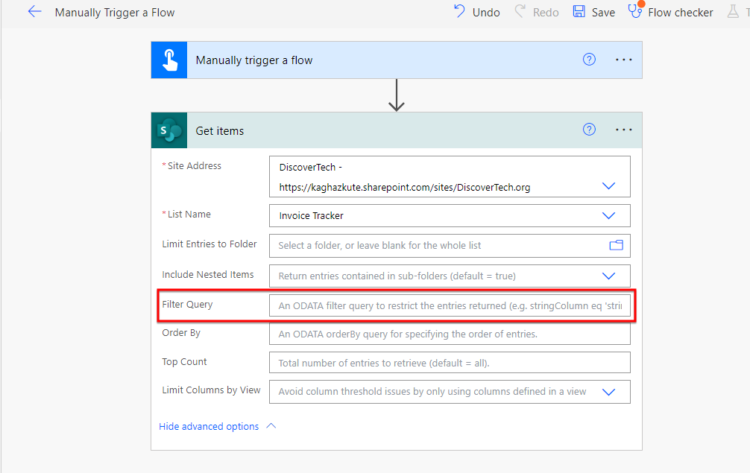Click the Undo label
Screen dimensions: 750x473
point(486,13)
